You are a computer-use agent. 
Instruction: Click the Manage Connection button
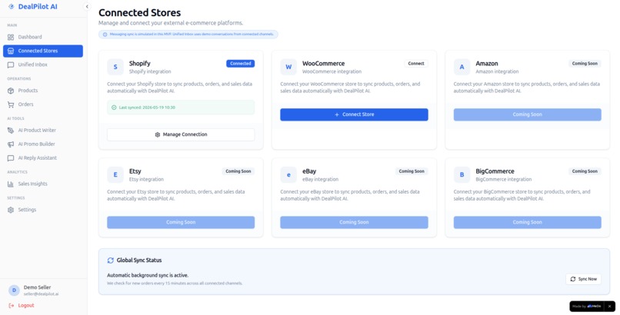click(181, 134)
